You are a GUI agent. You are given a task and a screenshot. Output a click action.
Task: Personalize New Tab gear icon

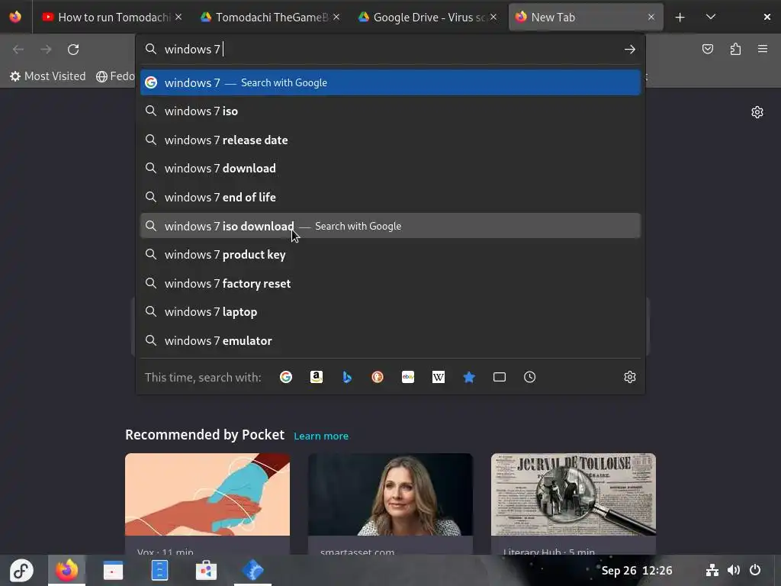pos(757,112)
